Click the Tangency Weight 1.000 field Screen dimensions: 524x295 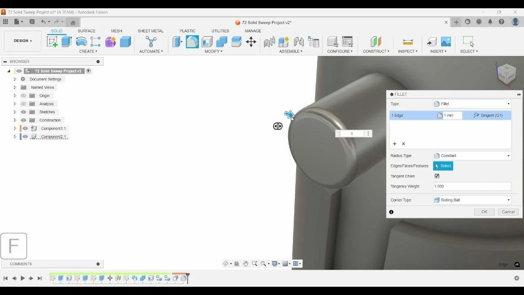pos(472,186)
